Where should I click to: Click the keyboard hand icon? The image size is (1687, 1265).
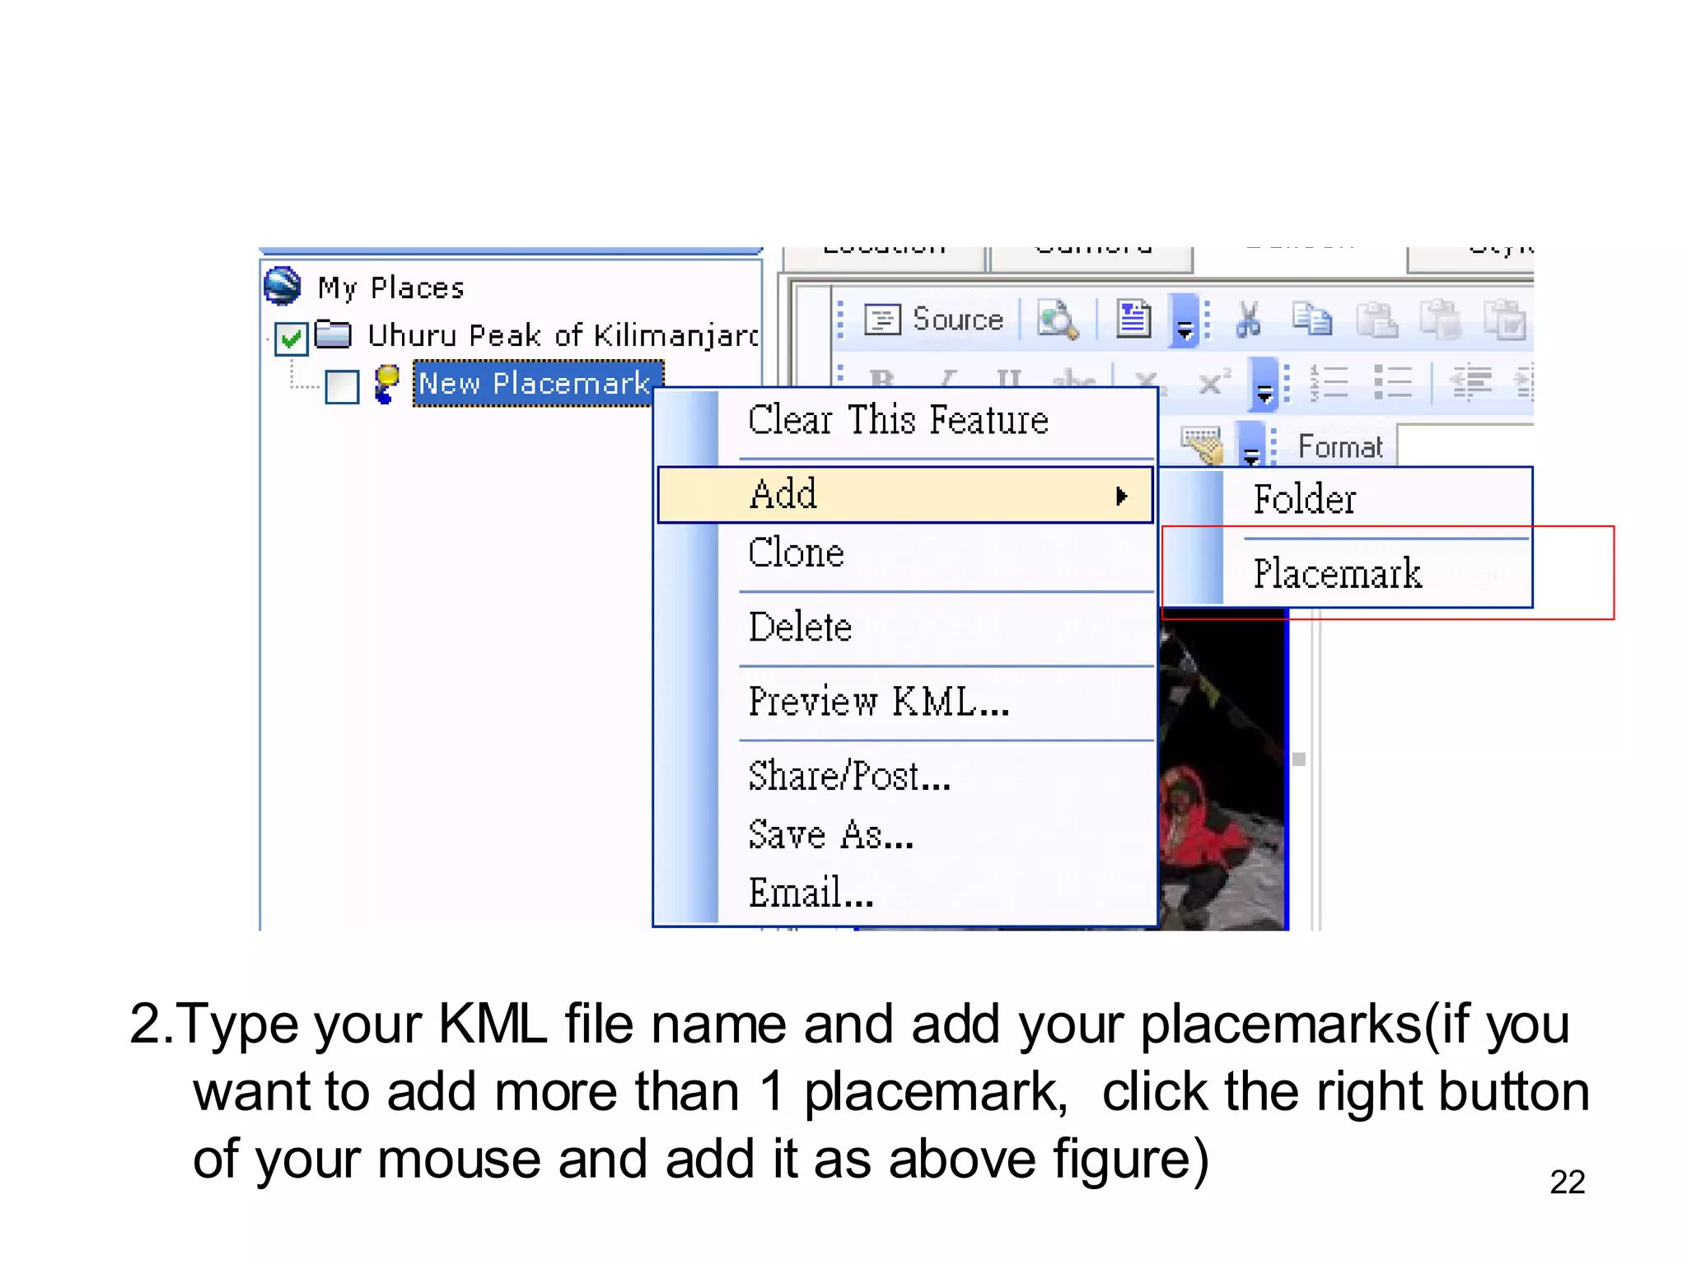(1202, 445)
